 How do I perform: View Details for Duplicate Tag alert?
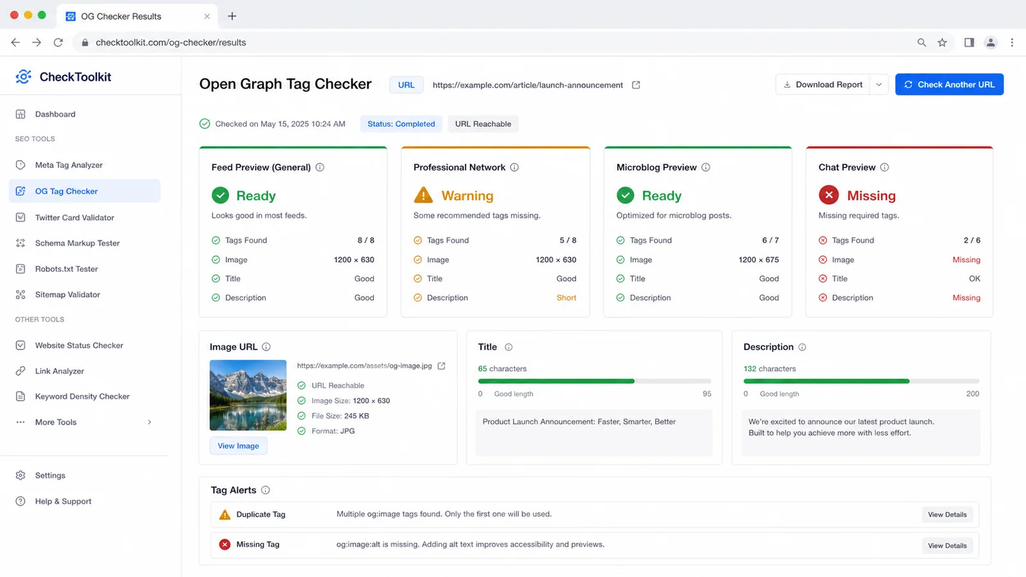[x=947, y=514]
